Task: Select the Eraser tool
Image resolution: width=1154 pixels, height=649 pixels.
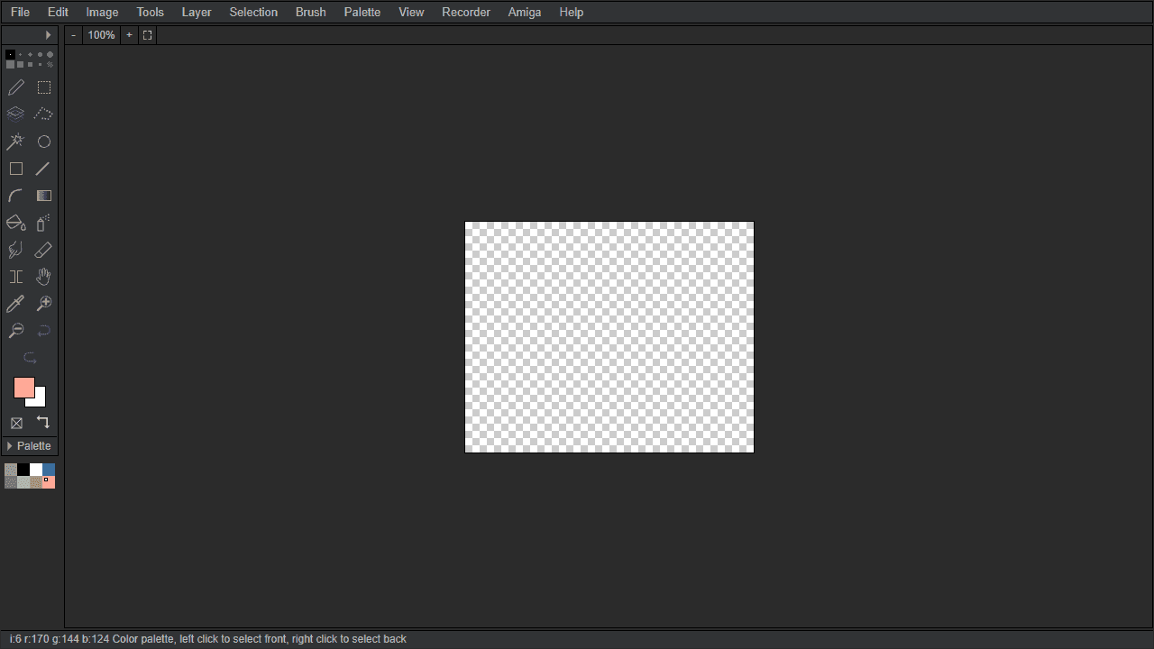Action: tap(43, 250)
